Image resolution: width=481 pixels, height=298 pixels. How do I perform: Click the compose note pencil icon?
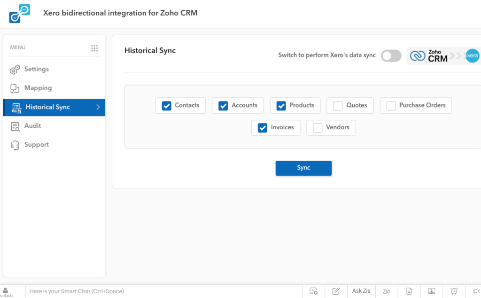point(336,291)
